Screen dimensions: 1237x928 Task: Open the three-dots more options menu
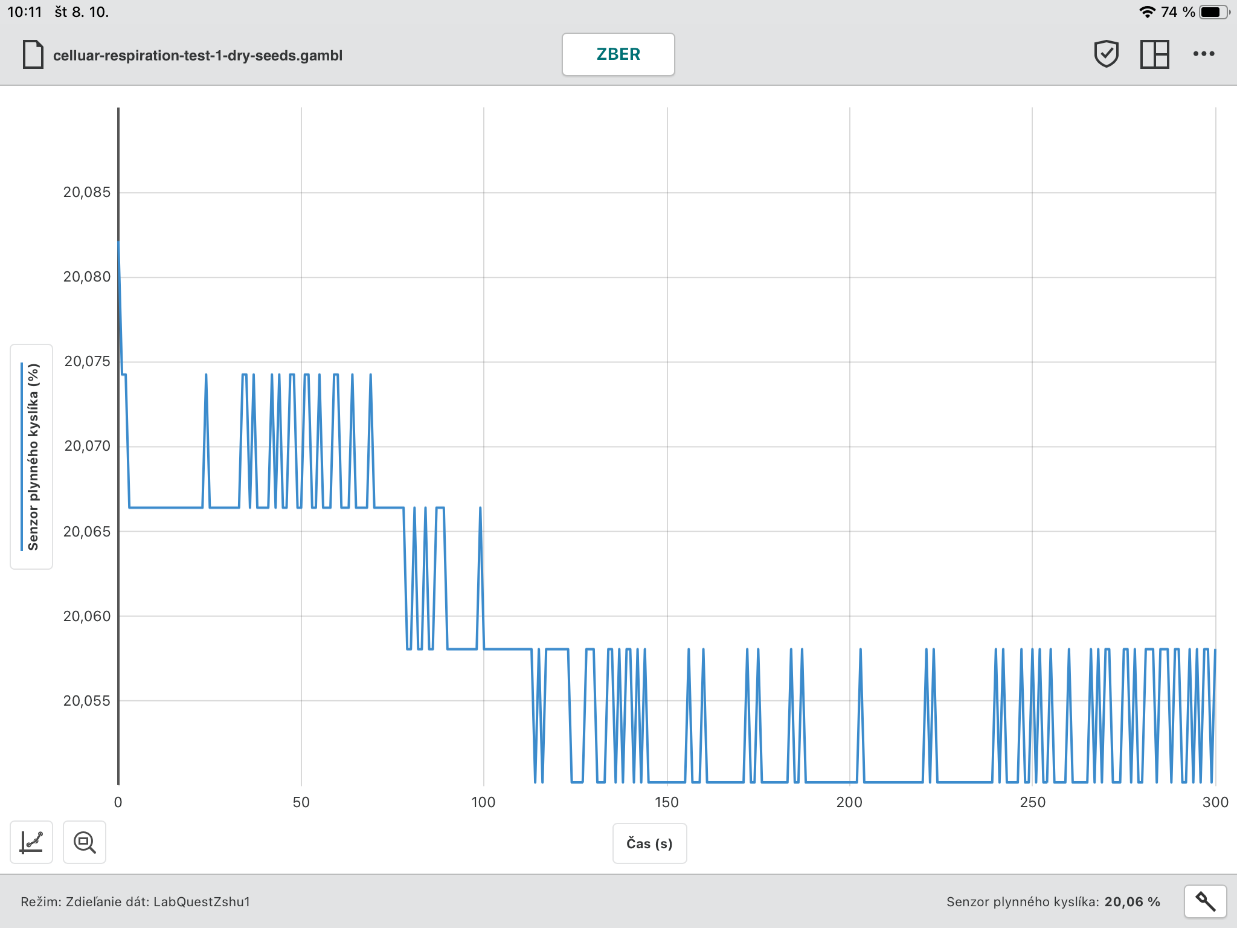(x=1203, y=54)
